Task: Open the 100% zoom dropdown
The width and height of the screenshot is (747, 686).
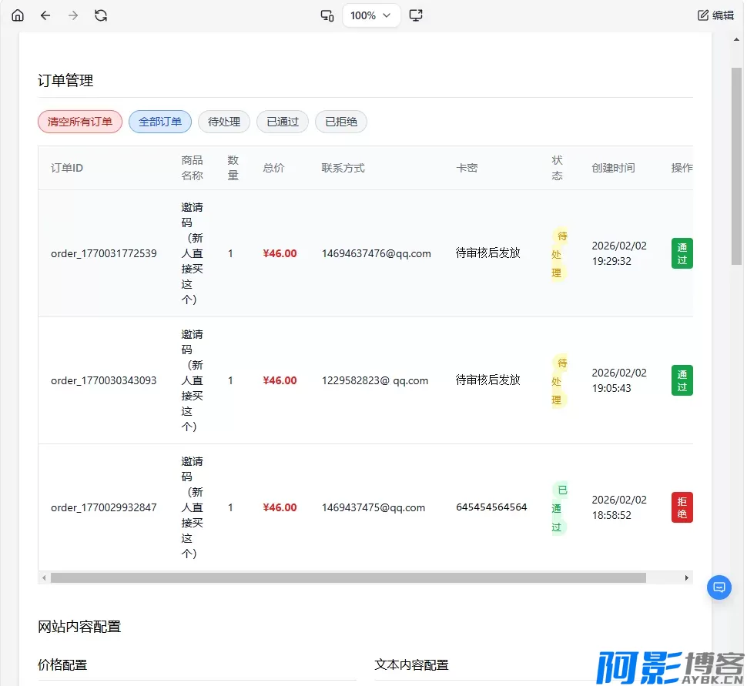Action: coord(371,15)
